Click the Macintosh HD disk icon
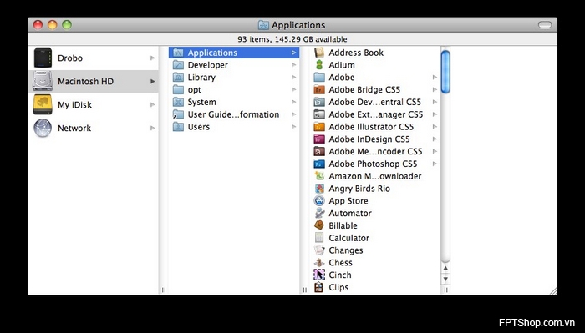The width and height of the screenshot is (585, 333). click(43, 81)
